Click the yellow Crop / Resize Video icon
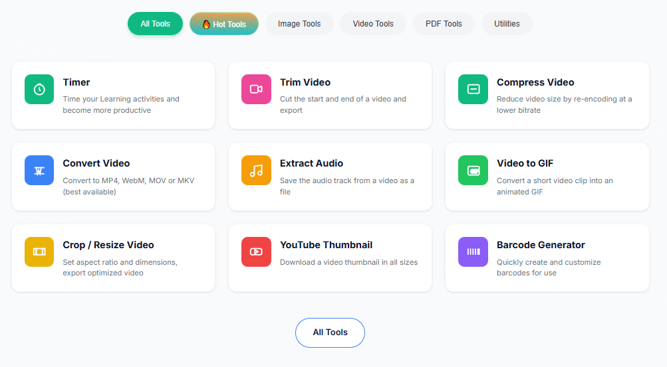The image size is (667, 367). point(39,252)
